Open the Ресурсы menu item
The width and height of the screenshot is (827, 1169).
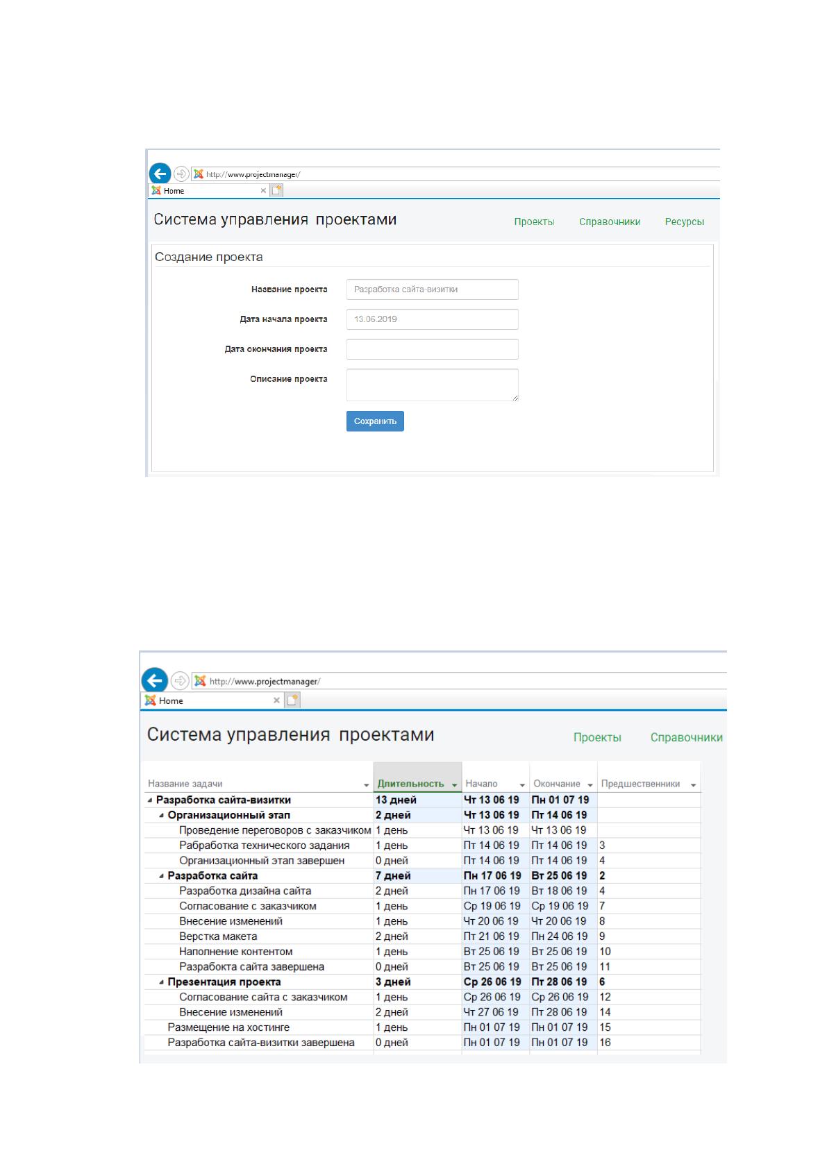[x=685, y=222]
